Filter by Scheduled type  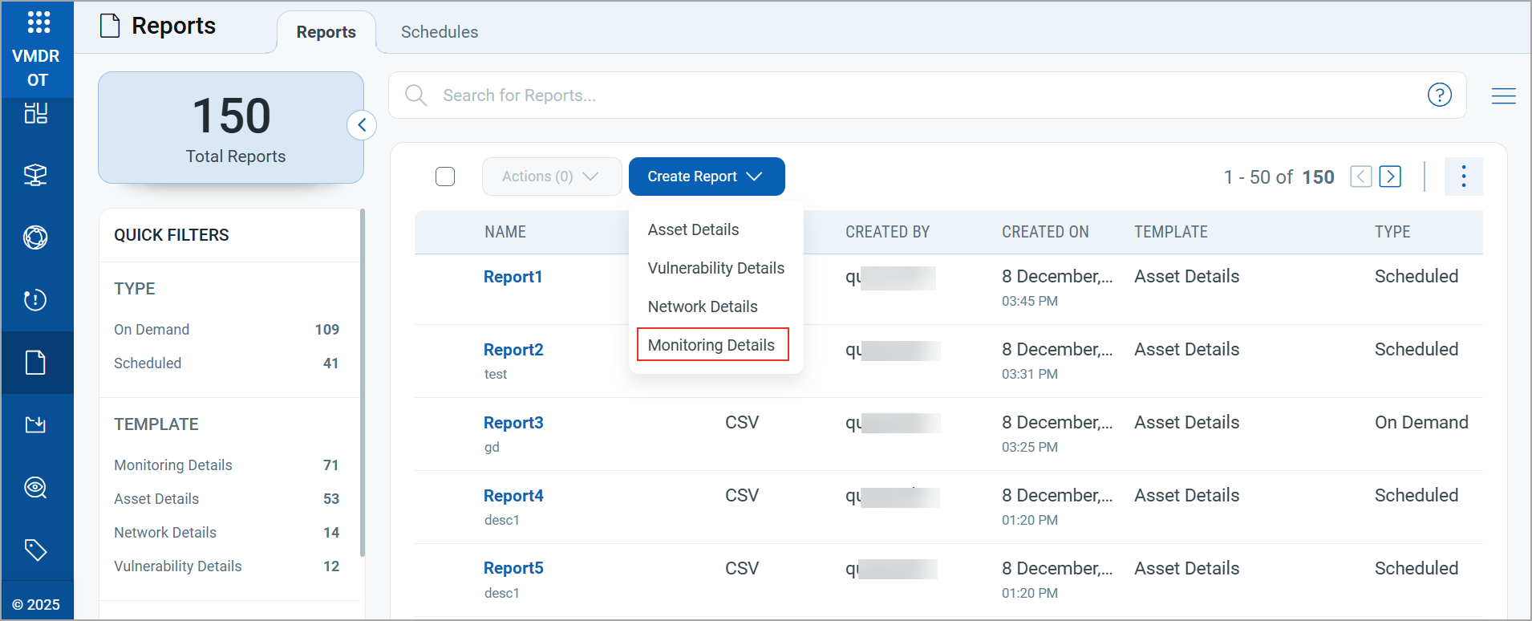[148, 363]
